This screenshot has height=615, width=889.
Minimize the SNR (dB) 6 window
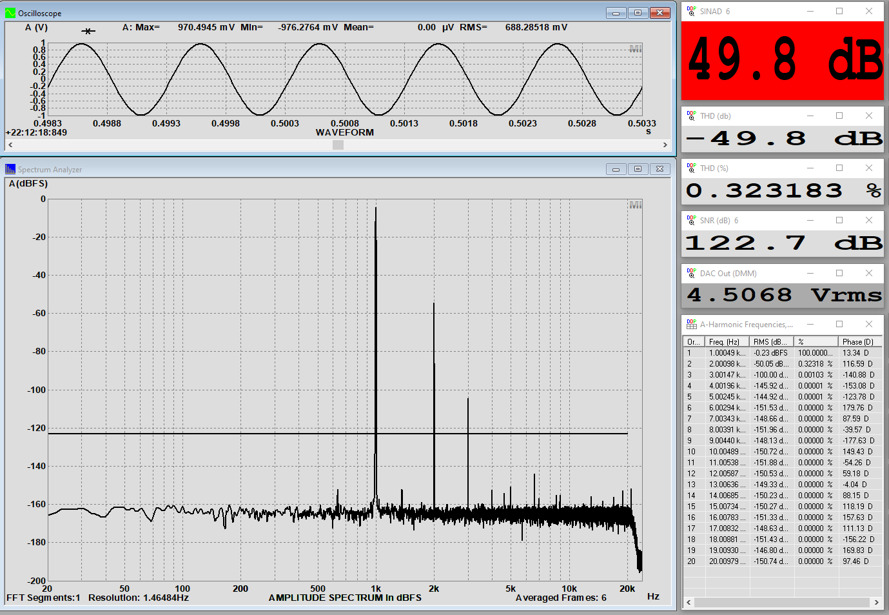(x=810, y=220)
